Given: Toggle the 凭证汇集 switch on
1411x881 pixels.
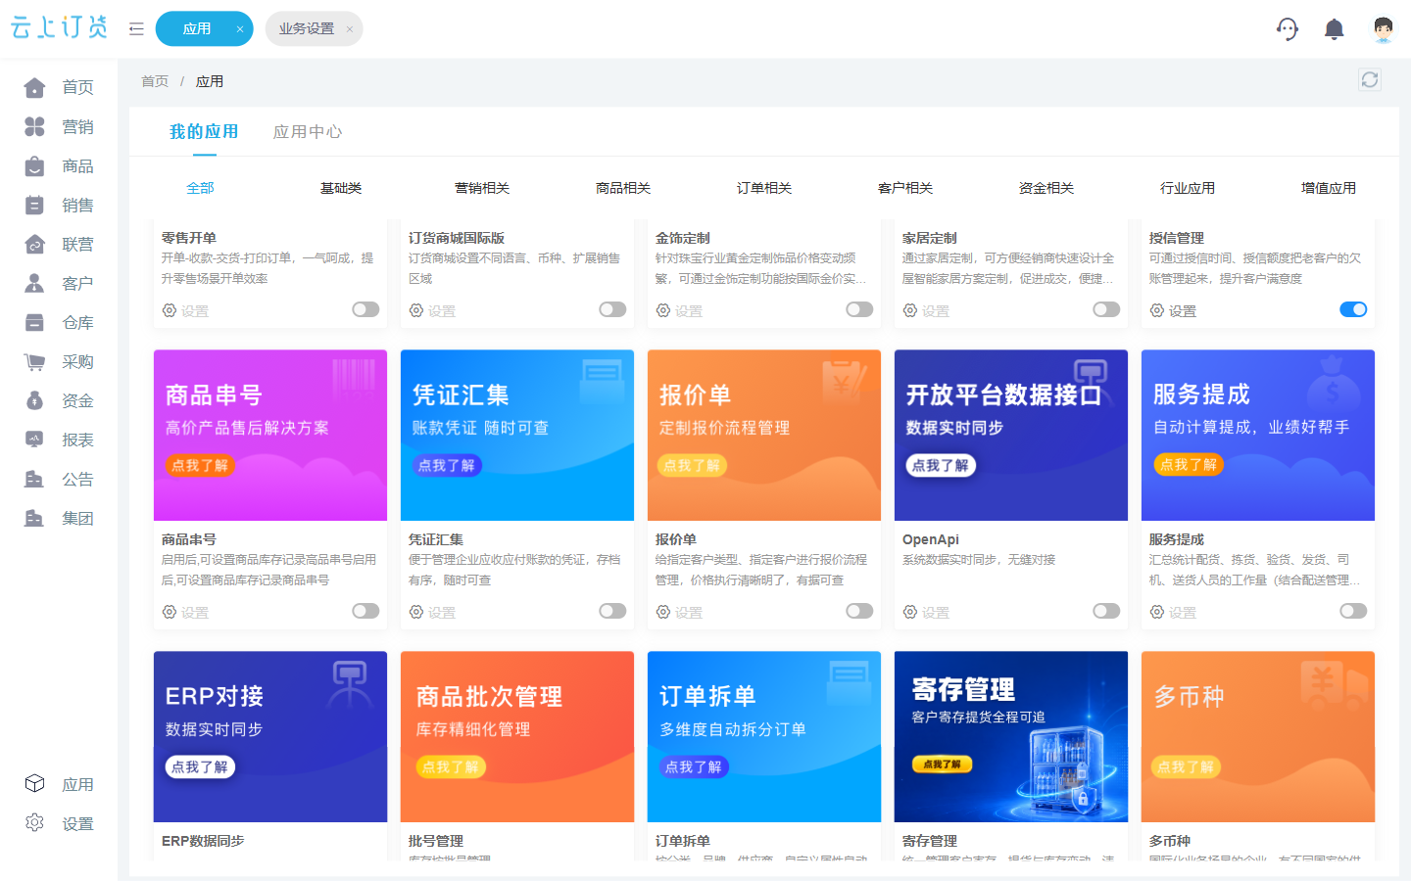Looking at the screenshot, I should (612, 611).
